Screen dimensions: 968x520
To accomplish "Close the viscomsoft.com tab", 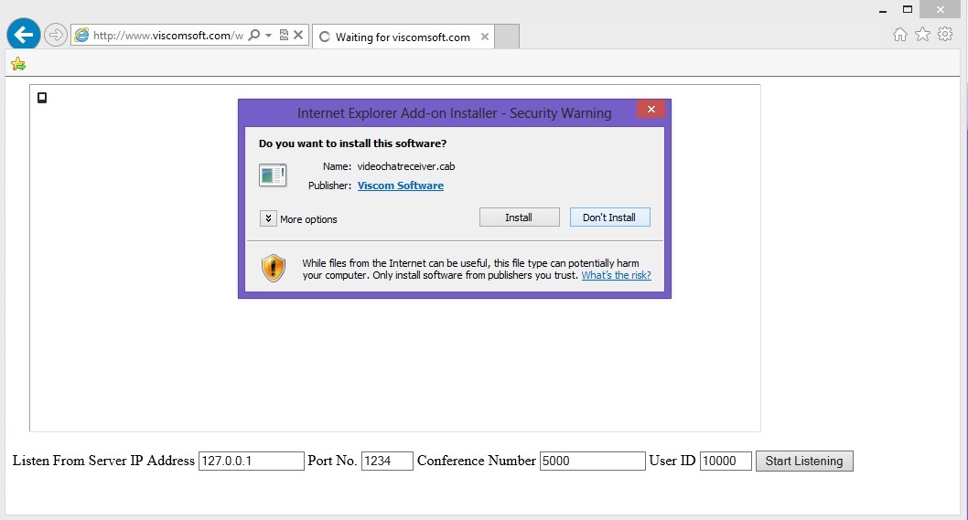I will [485, 37].
